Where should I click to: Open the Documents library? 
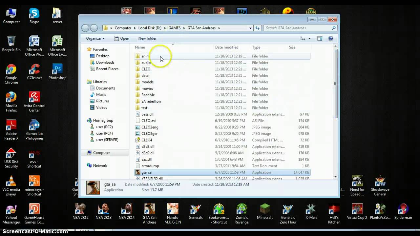[x=106, y=88]
